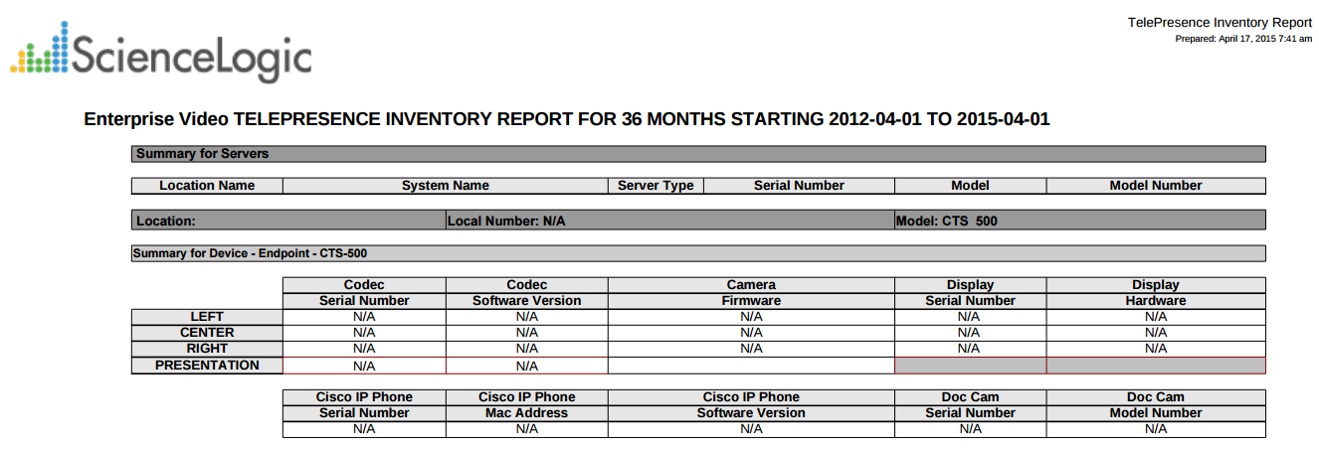This screenshot has width=1319, height=450.
Task: Click the Server Type column header
Action: (x=656, y=186)
